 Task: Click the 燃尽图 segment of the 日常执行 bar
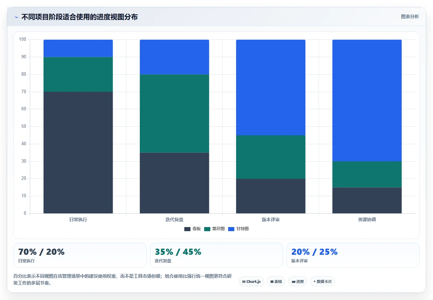pos(78,74)
